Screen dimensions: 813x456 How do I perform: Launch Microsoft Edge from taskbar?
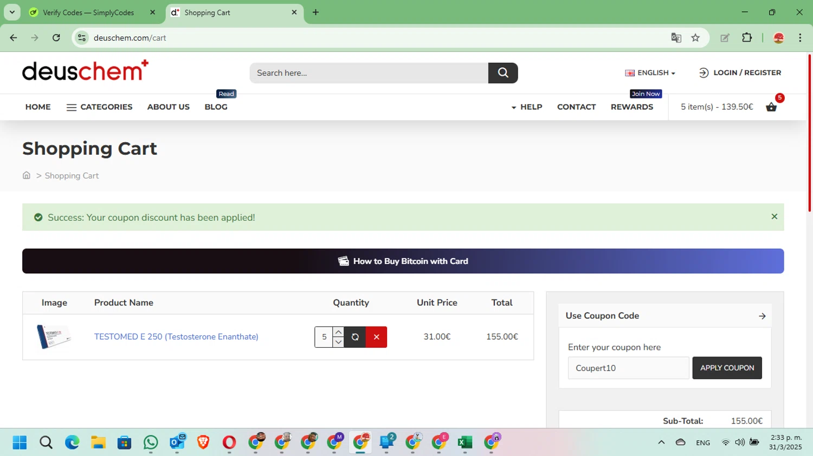coord(72,442)
